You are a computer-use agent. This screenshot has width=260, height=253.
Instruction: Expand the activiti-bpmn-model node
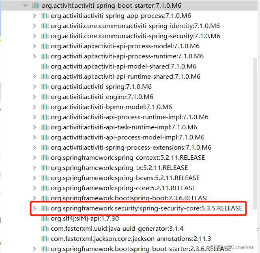[34, 107]
